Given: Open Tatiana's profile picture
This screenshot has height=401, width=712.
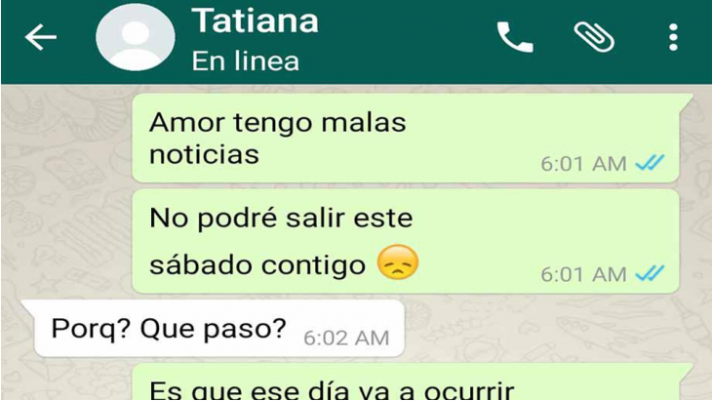Looking at the screenshot, I should pos(136,37).
